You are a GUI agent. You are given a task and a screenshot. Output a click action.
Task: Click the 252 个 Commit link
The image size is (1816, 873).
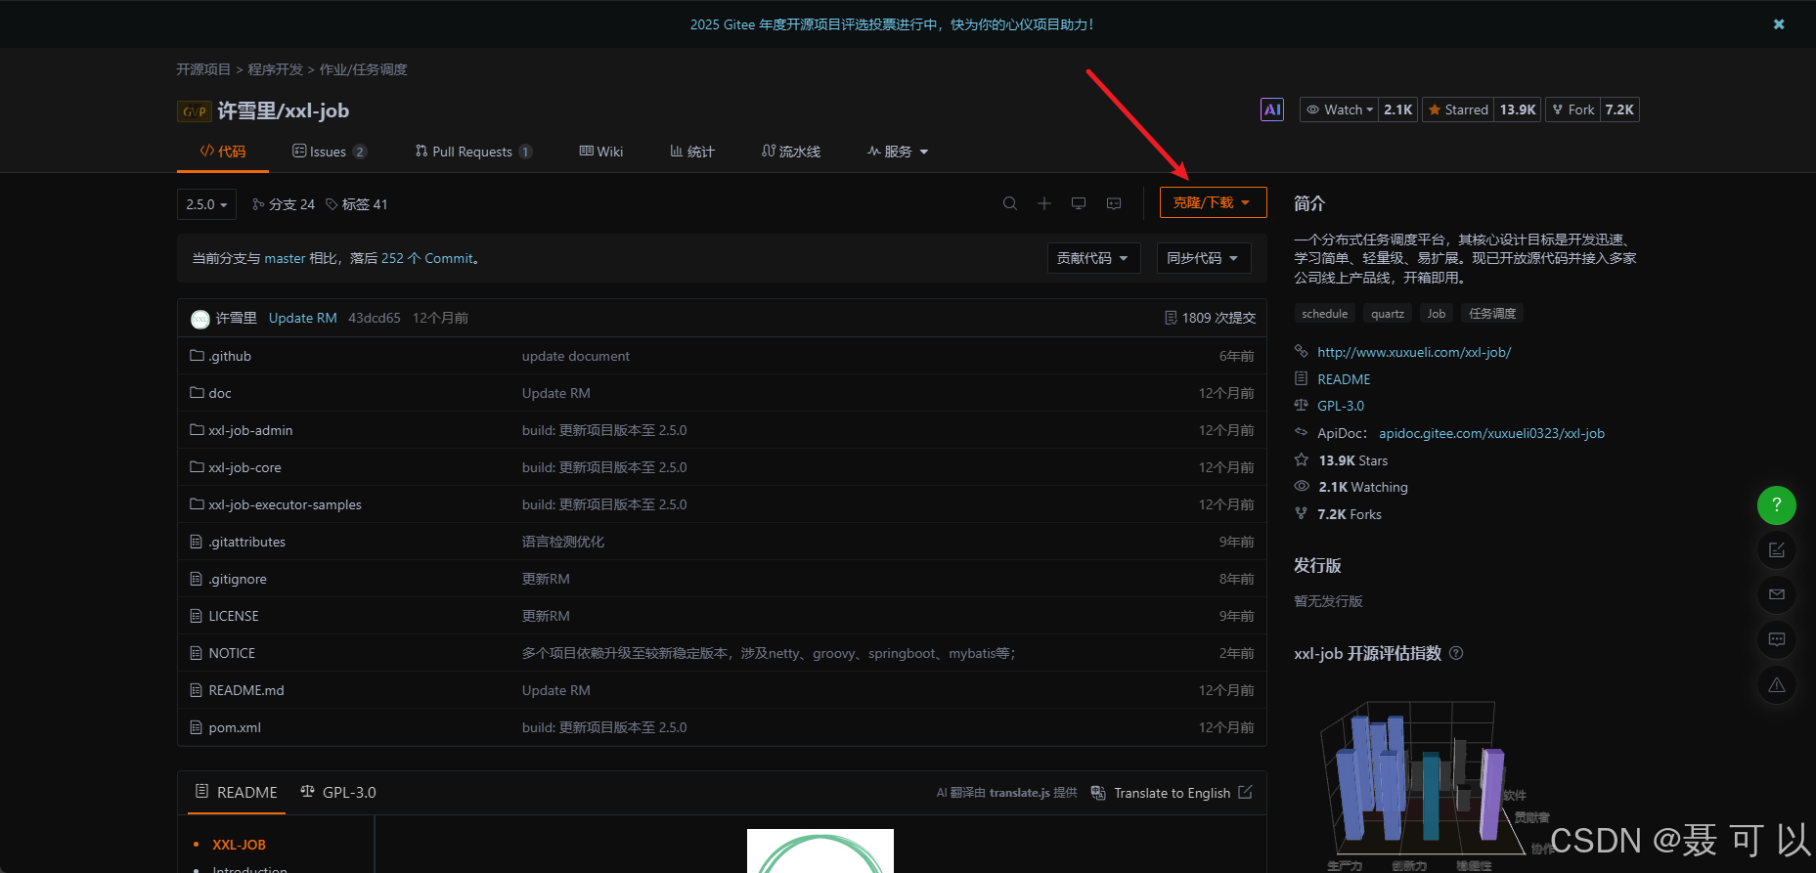click(x=427, y=258)
